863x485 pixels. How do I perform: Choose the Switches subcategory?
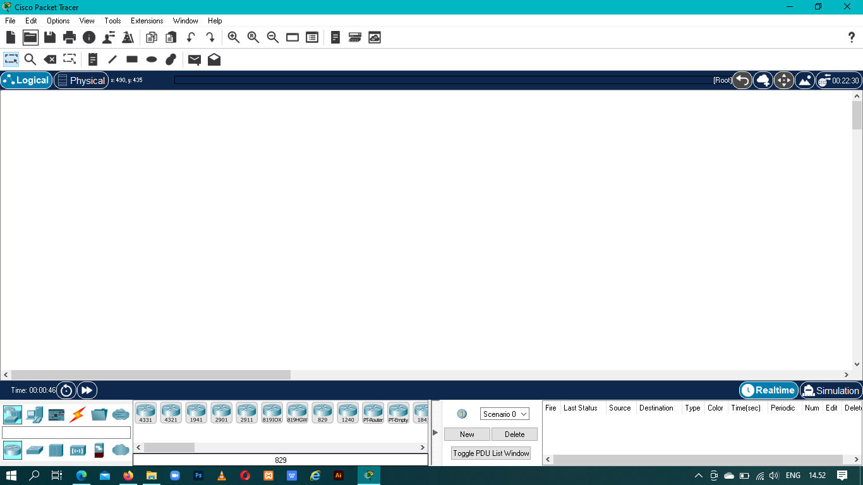coord(34,450)
